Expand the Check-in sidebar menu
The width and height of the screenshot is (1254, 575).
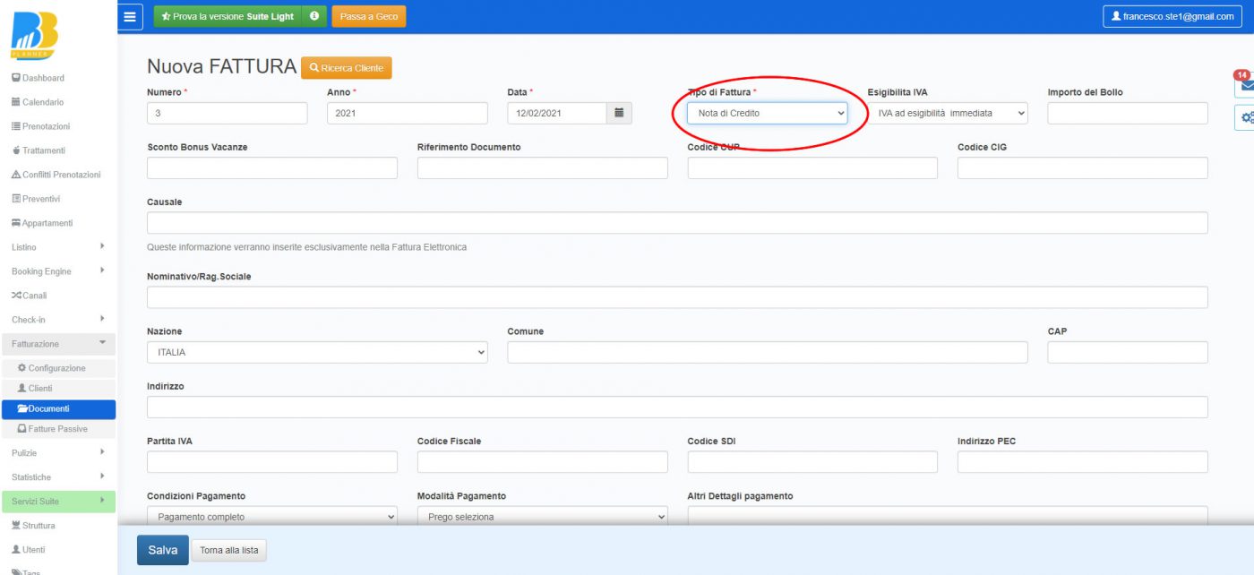point(58,320)
